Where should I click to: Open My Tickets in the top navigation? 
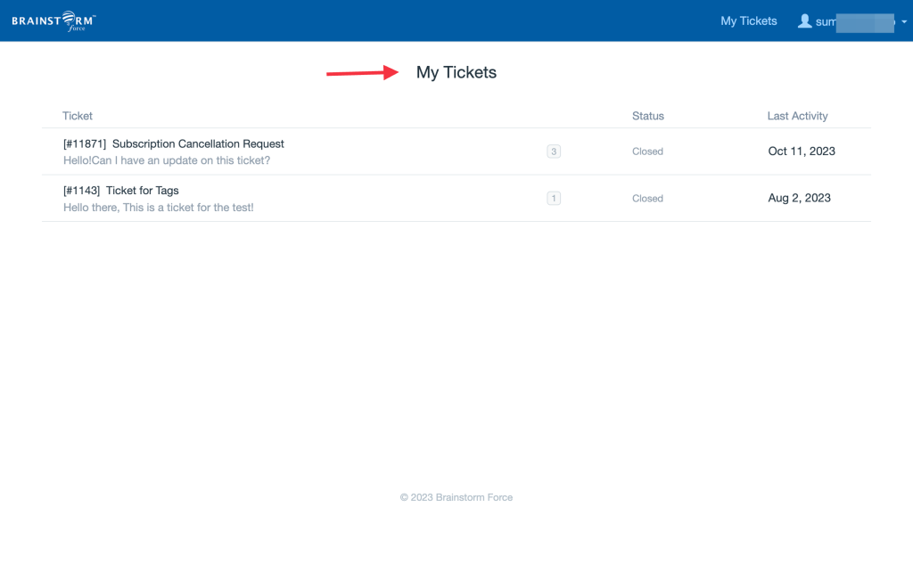[x=748, y=21]
